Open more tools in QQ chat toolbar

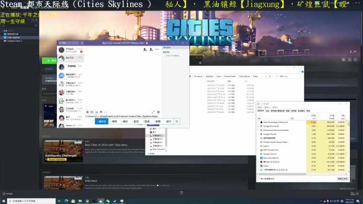click(x=106, y=112)
